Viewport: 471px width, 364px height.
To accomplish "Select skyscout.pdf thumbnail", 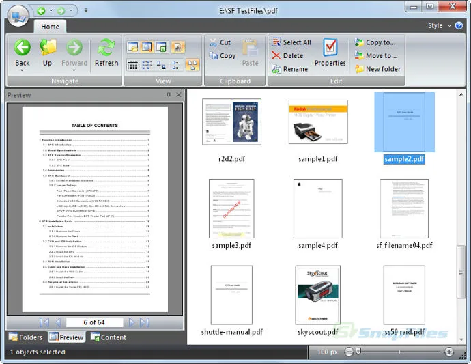I will tap(318, 295).
